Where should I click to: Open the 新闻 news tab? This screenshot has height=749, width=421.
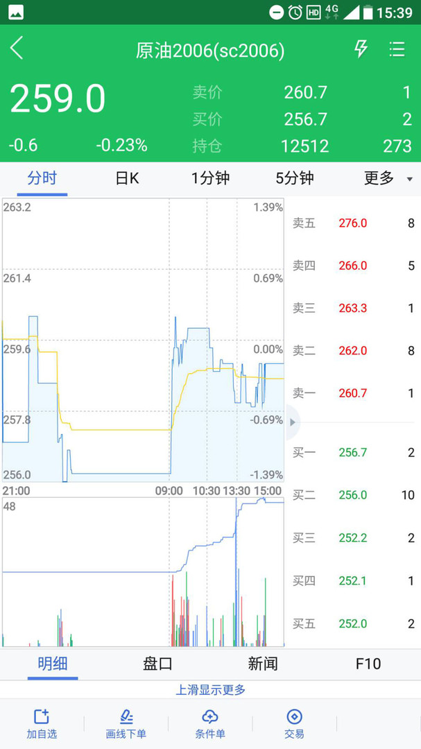(x=263, y=664)
